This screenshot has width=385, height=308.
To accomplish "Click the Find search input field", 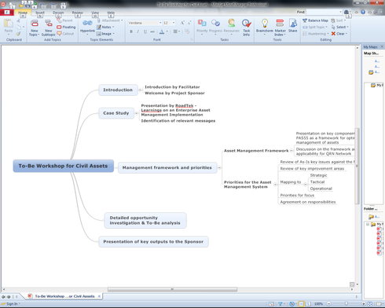I will point(324,12).
